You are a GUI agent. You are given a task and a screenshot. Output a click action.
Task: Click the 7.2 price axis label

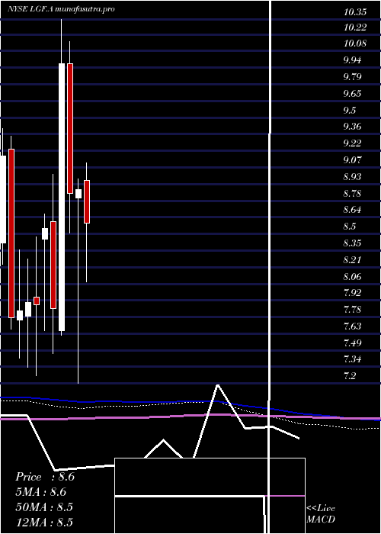pyautogui.click(x=350, y=376)
